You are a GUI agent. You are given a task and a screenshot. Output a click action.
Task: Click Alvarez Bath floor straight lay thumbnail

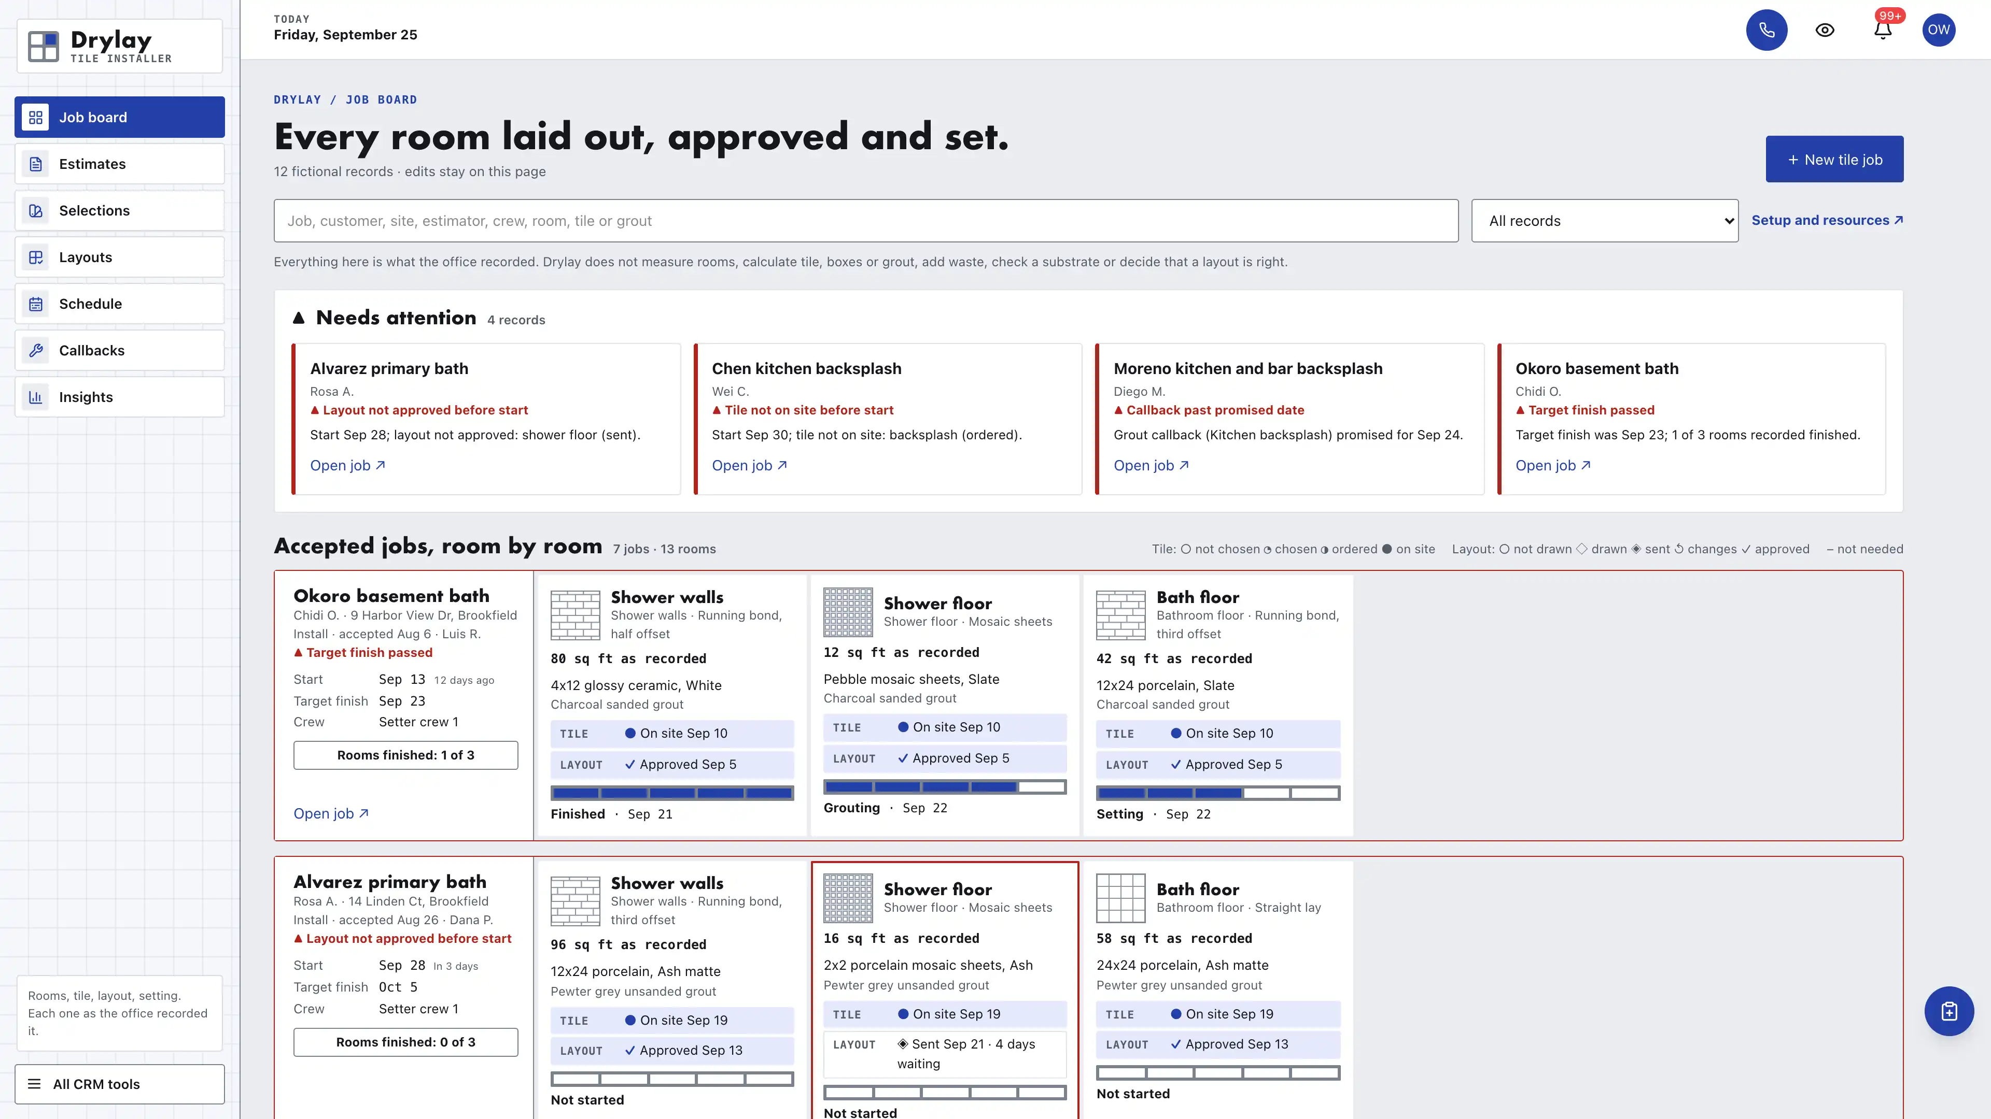1120,898
